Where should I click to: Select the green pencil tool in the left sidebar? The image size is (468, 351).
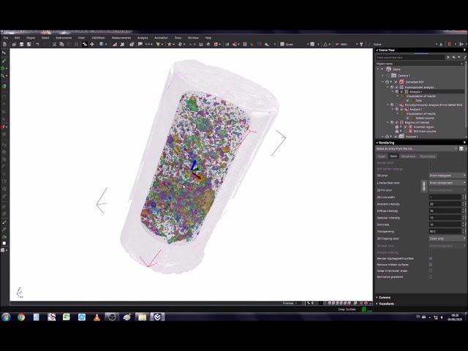4,61
